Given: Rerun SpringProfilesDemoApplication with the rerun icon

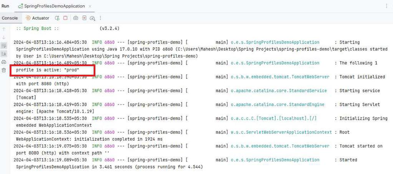Looking at the screenshot, I should pyautogui.click(x=57, y=18).
